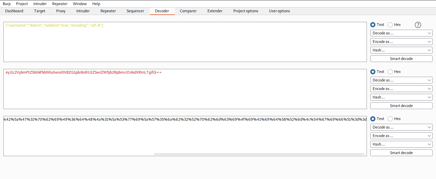Image resolution: width=436 pixels, height=179 pixels.
Task: Select Hex view for the first decoder panel
Action: (390, 25)
